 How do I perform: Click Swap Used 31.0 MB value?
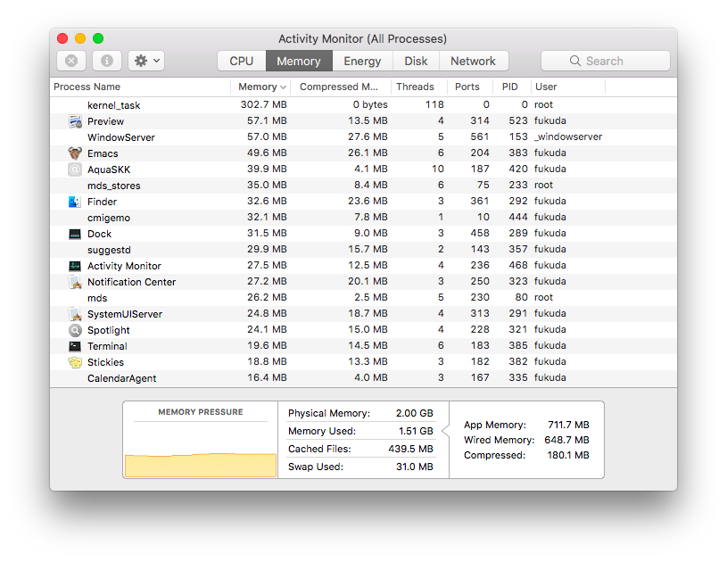click(415, 467)
